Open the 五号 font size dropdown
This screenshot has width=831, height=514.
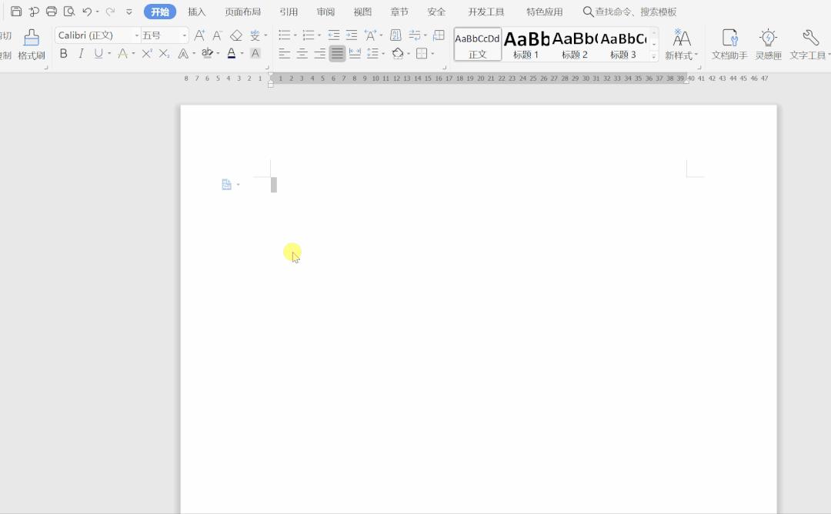185,35
